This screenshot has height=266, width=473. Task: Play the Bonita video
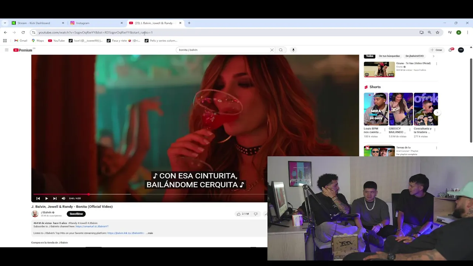47,198
